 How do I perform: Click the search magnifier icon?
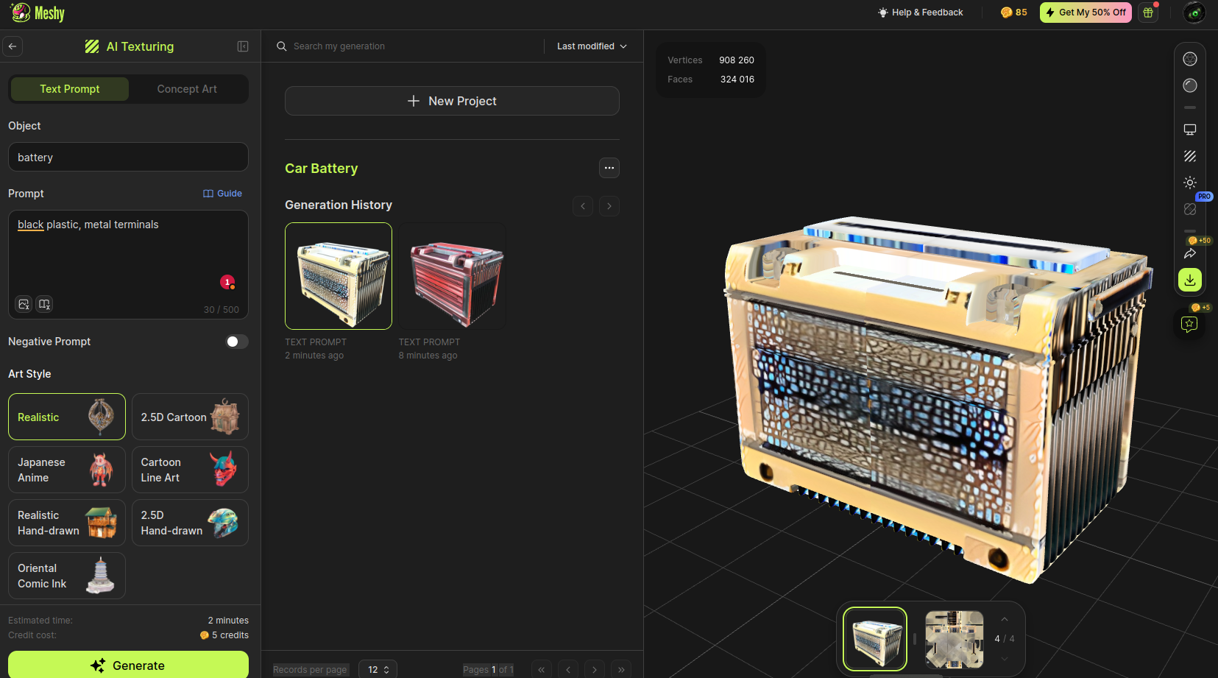coord(281,46)
